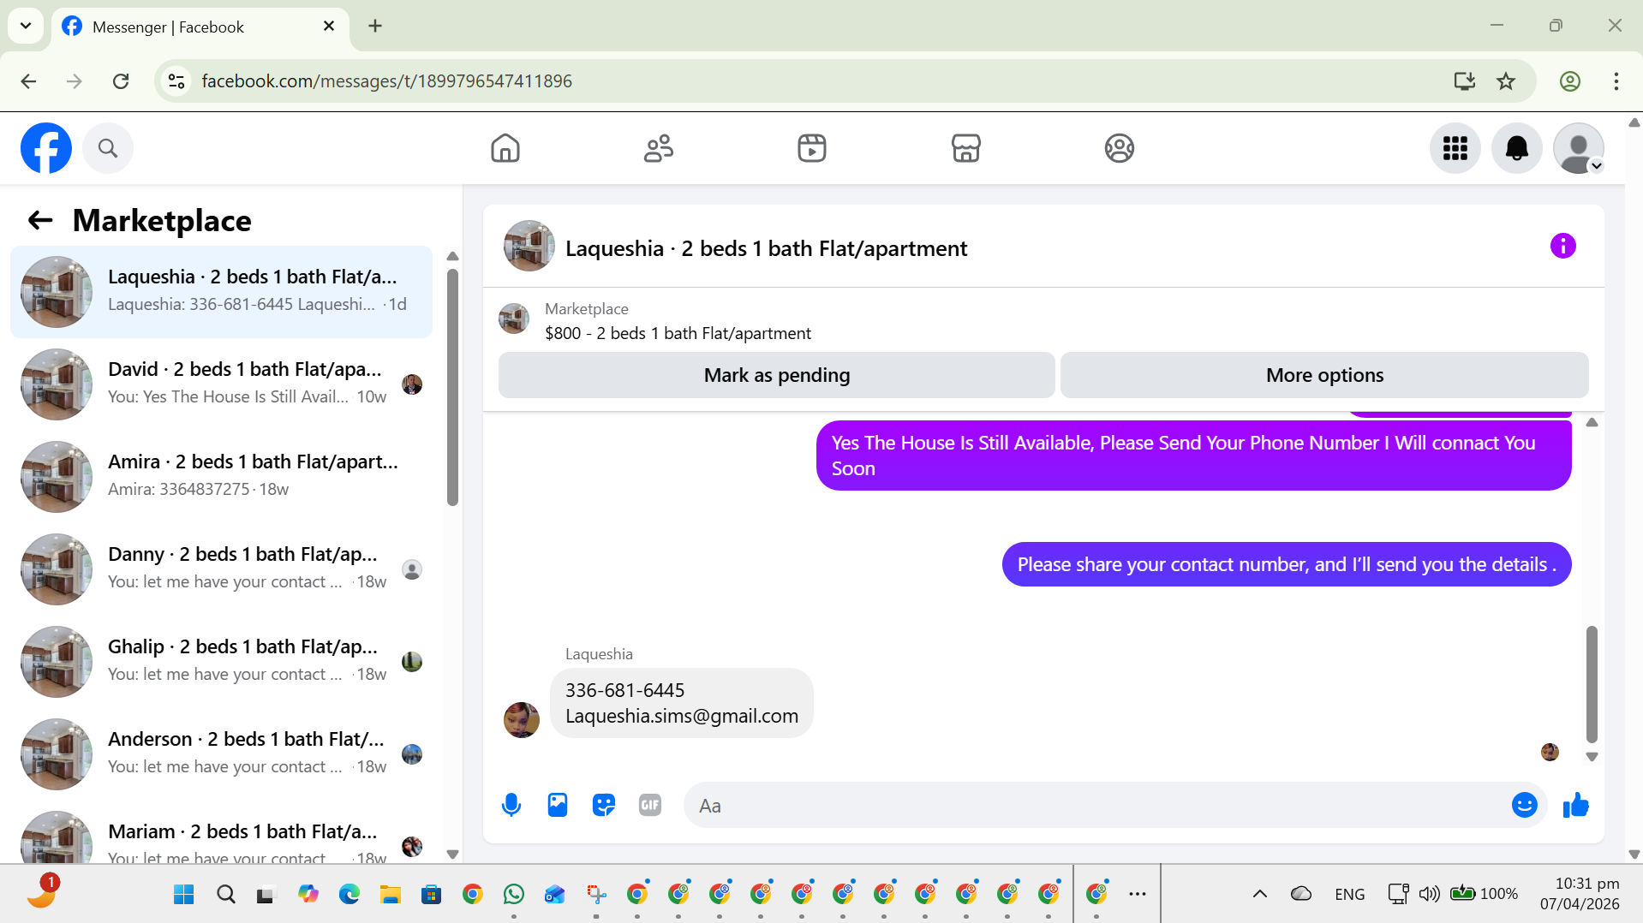Image resolution: width=1643 pixels, height=923 pixels.
Task: Open the Danny conversation
Action: pyautogui.click(x=221, y=569)
